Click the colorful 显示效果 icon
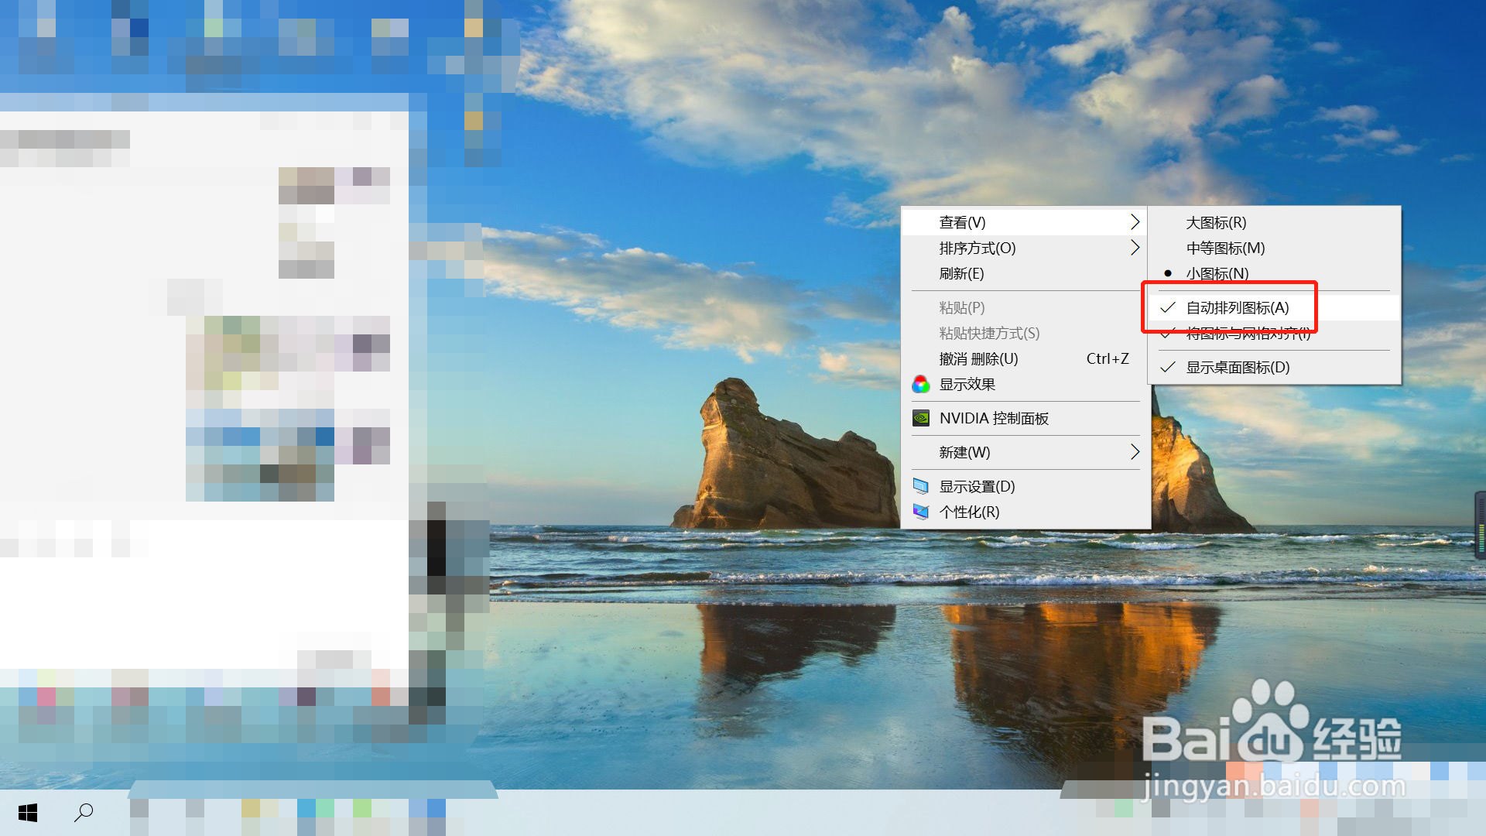Image resolution: width=1486 pixels, height=836 pixels. (921, 384)
